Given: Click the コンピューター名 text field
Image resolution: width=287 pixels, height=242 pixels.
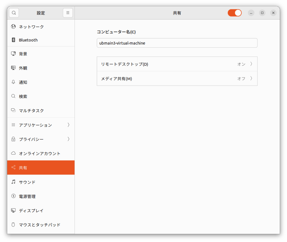Looking at the screenshot, I should point(177,43).
